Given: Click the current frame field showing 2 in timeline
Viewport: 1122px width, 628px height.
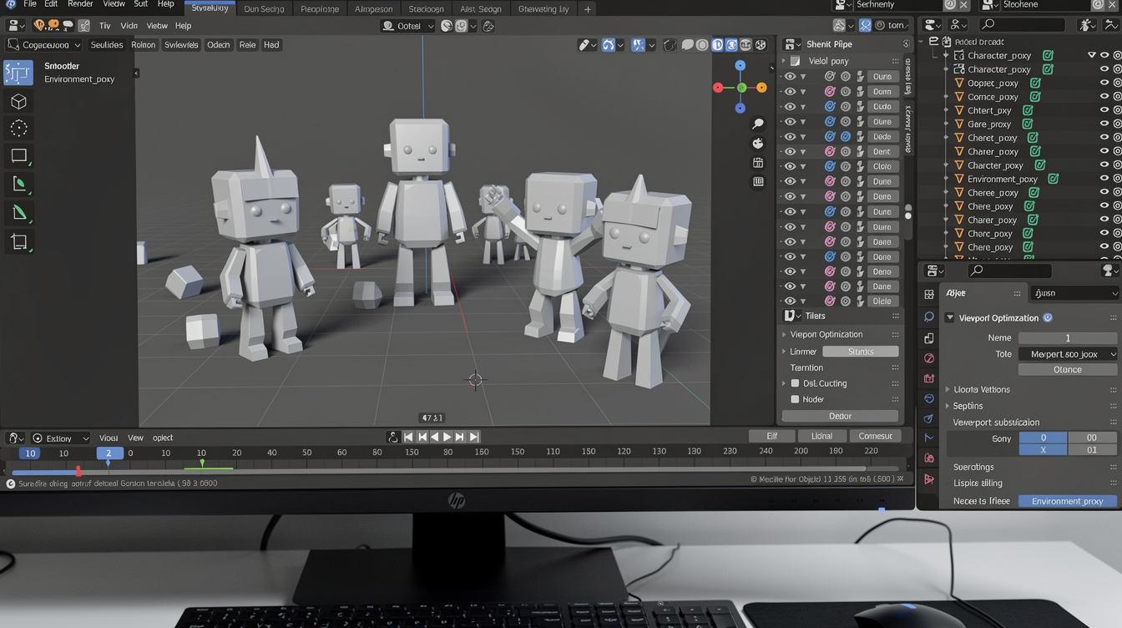Looking at the screenshot, I should tap(109, 453).
